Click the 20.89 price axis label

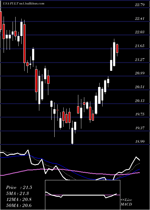140,73
